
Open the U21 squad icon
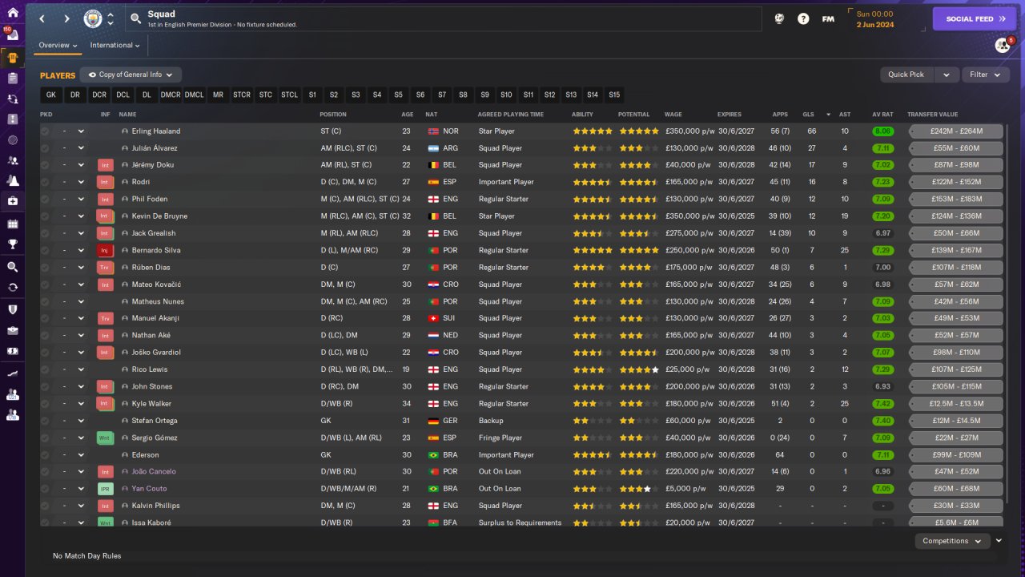click(12, 394)
